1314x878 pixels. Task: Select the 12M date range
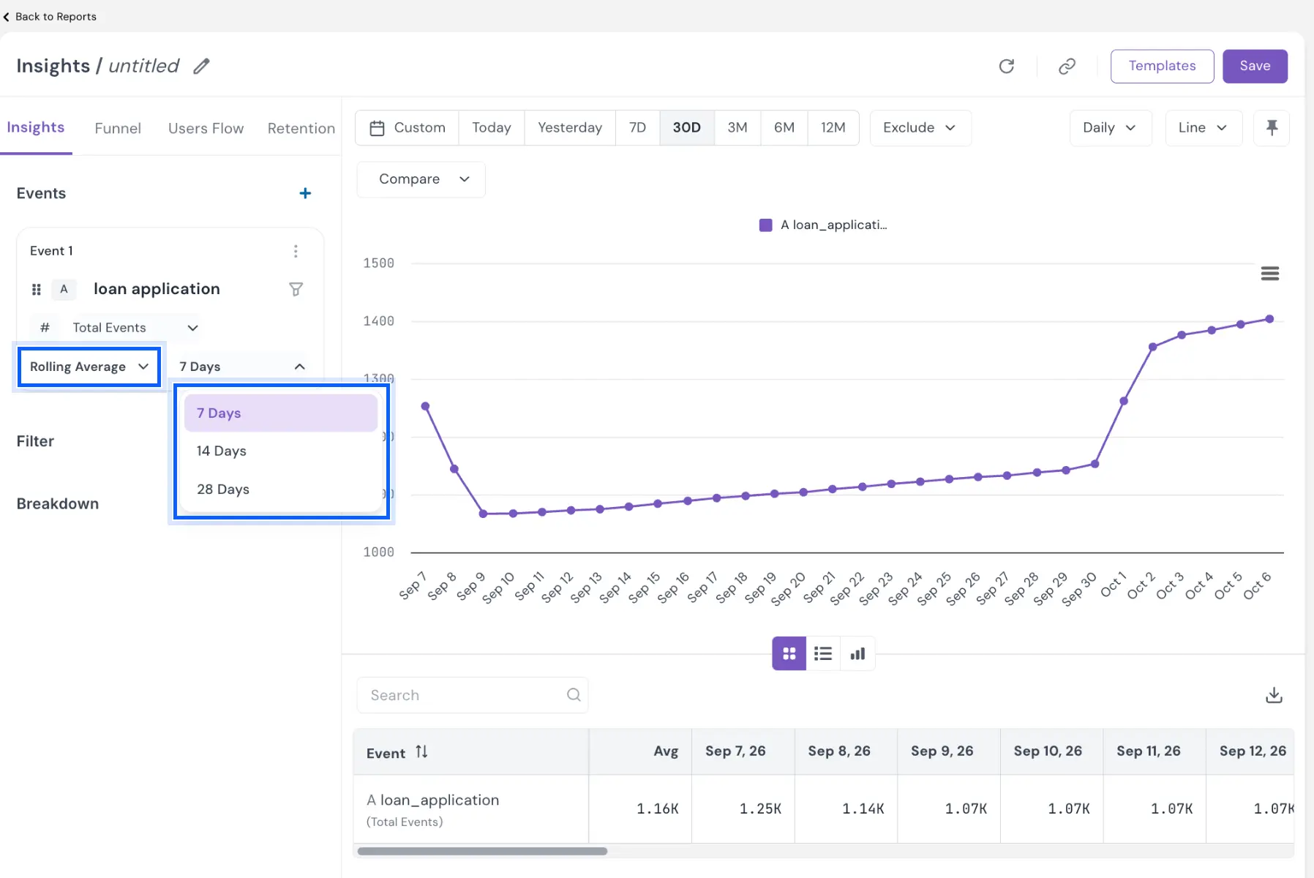click(x=833, y=128)
